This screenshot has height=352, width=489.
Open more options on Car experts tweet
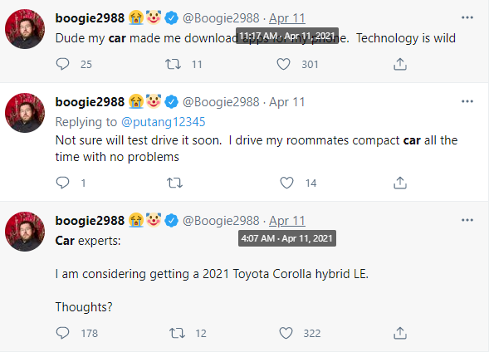click(x=467, y=220)
